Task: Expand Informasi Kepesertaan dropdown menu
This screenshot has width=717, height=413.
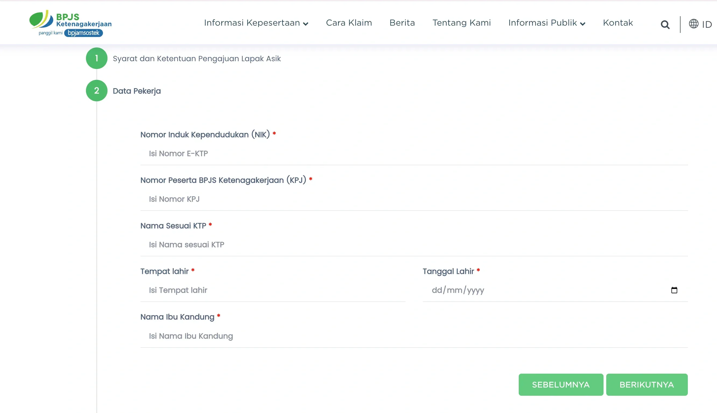Action: pos(256,23)
